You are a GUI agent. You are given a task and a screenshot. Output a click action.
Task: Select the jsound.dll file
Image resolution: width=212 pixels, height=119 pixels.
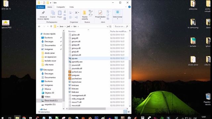(76, 65)
